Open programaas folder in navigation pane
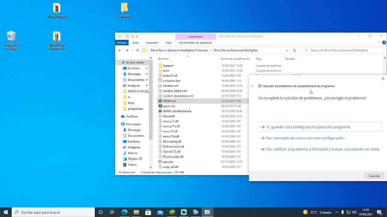 click(x=135, y=109)
